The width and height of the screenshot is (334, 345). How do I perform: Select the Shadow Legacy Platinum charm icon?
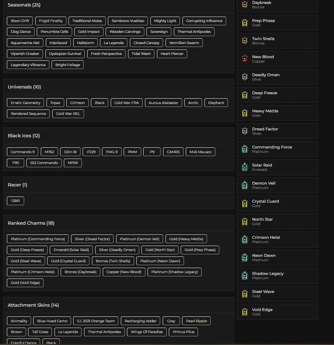[x=245, y=275]
